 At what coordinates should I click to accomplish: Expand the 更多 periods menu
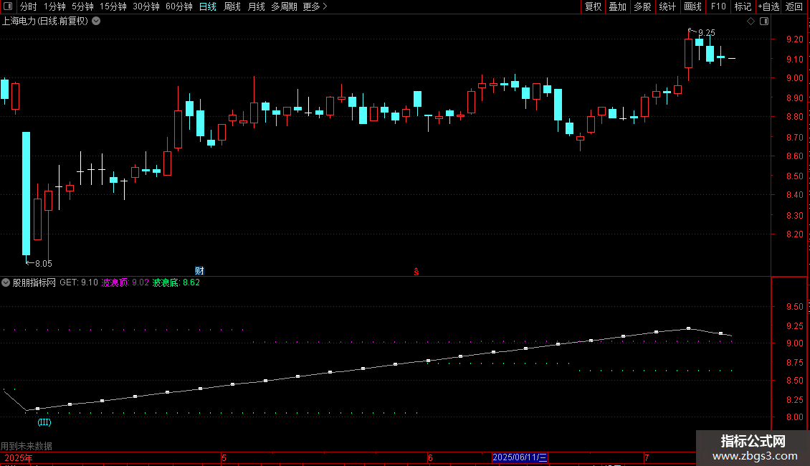coord(315,6)
